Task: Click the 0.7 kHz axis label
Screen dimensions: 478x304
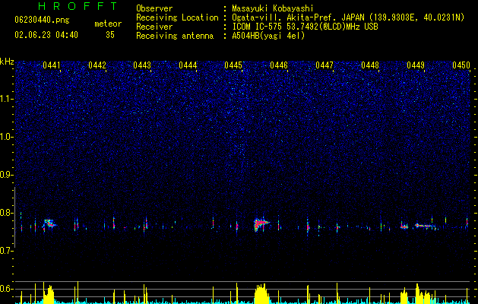Action: (x=7, y=251)
